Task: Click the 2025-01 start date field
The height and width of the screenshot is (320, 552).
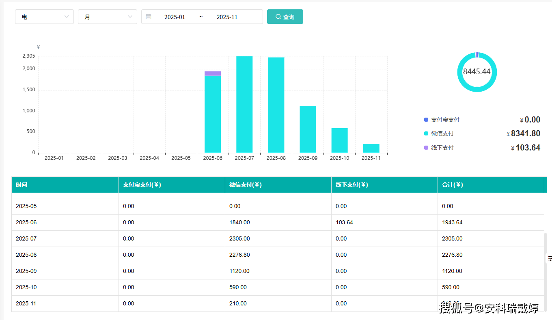Action: pyautogui.click(x=175, y=17)
